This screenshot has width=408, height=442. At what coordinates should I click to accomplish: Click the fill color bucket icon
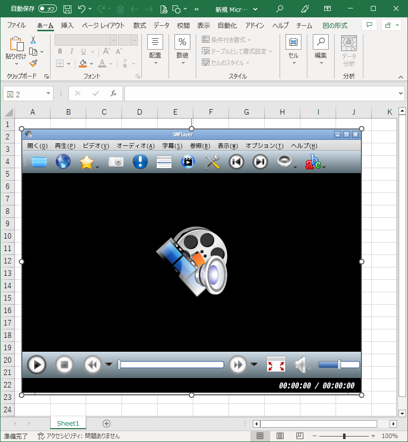pos(83,63)
